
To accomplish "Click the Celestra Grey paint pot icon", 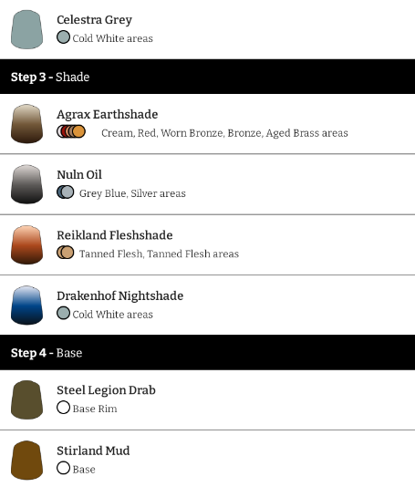I will (x=26, y=29).
